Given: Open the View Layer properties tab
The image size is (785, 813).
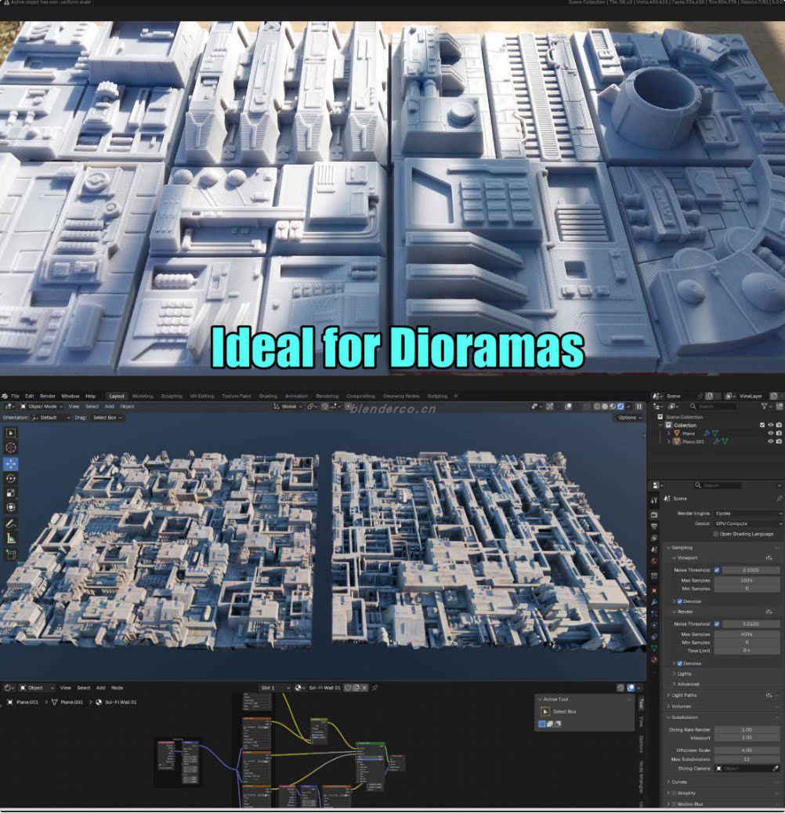Looking at the screenshot, I should pyautogui.click(x=654, y=538).
